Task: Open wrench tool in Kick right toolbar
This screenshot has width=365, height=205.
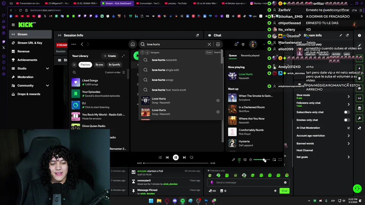Action: click(x=359, y=118)
